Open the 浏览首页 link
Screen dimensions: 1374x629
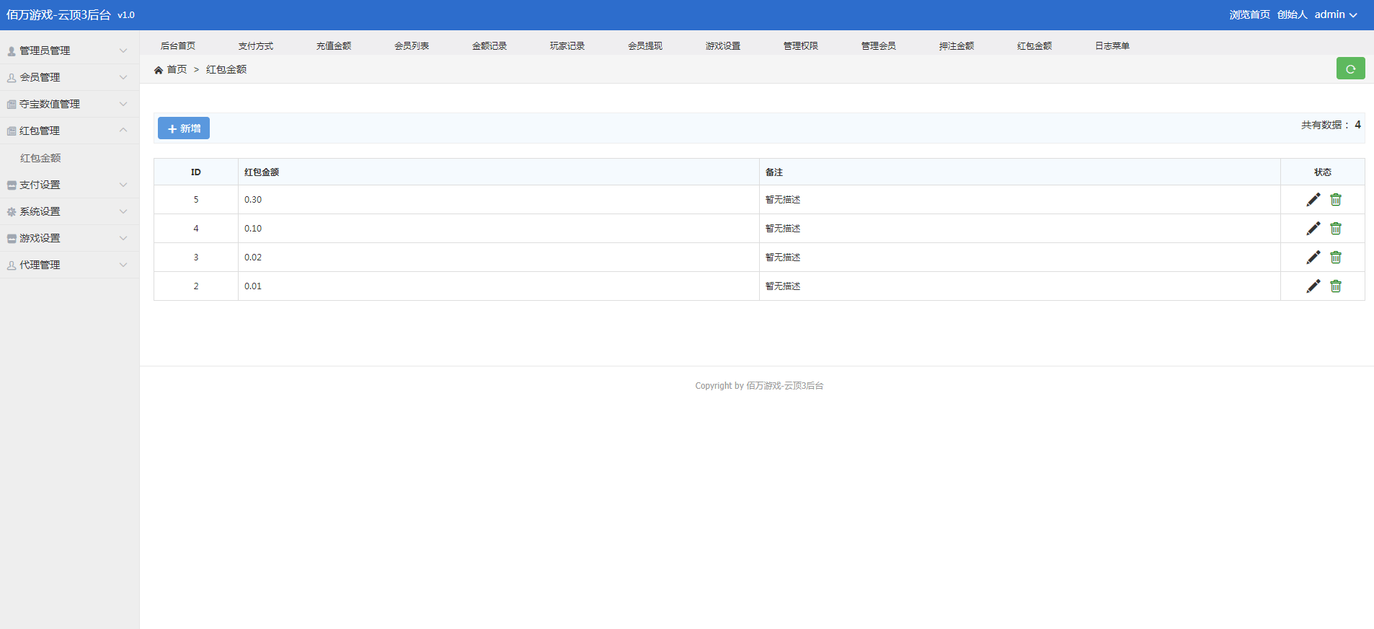click(1249, 14)
